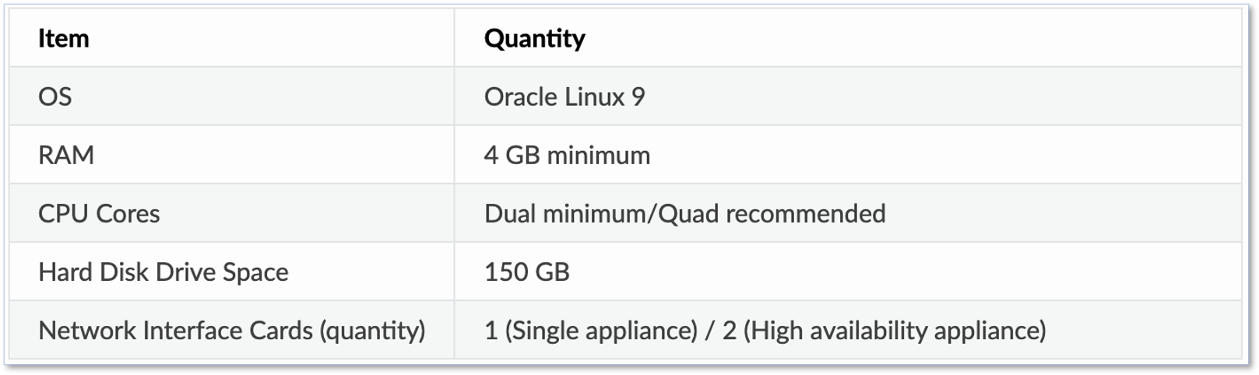This screenshot has width=1259, height=375.
Task: Select the OS row label
Action: pyautogui.click(x=55, y=96)
